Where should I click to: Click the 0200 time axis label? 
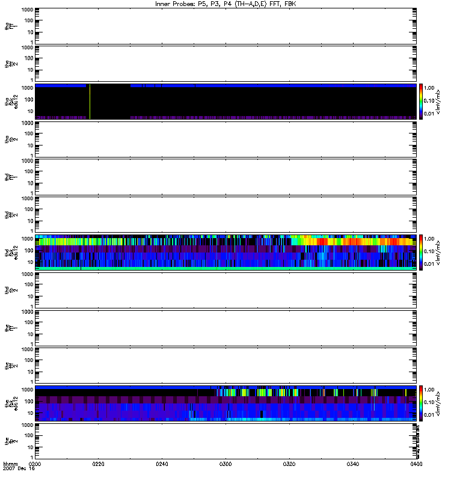tap(35, 464)
